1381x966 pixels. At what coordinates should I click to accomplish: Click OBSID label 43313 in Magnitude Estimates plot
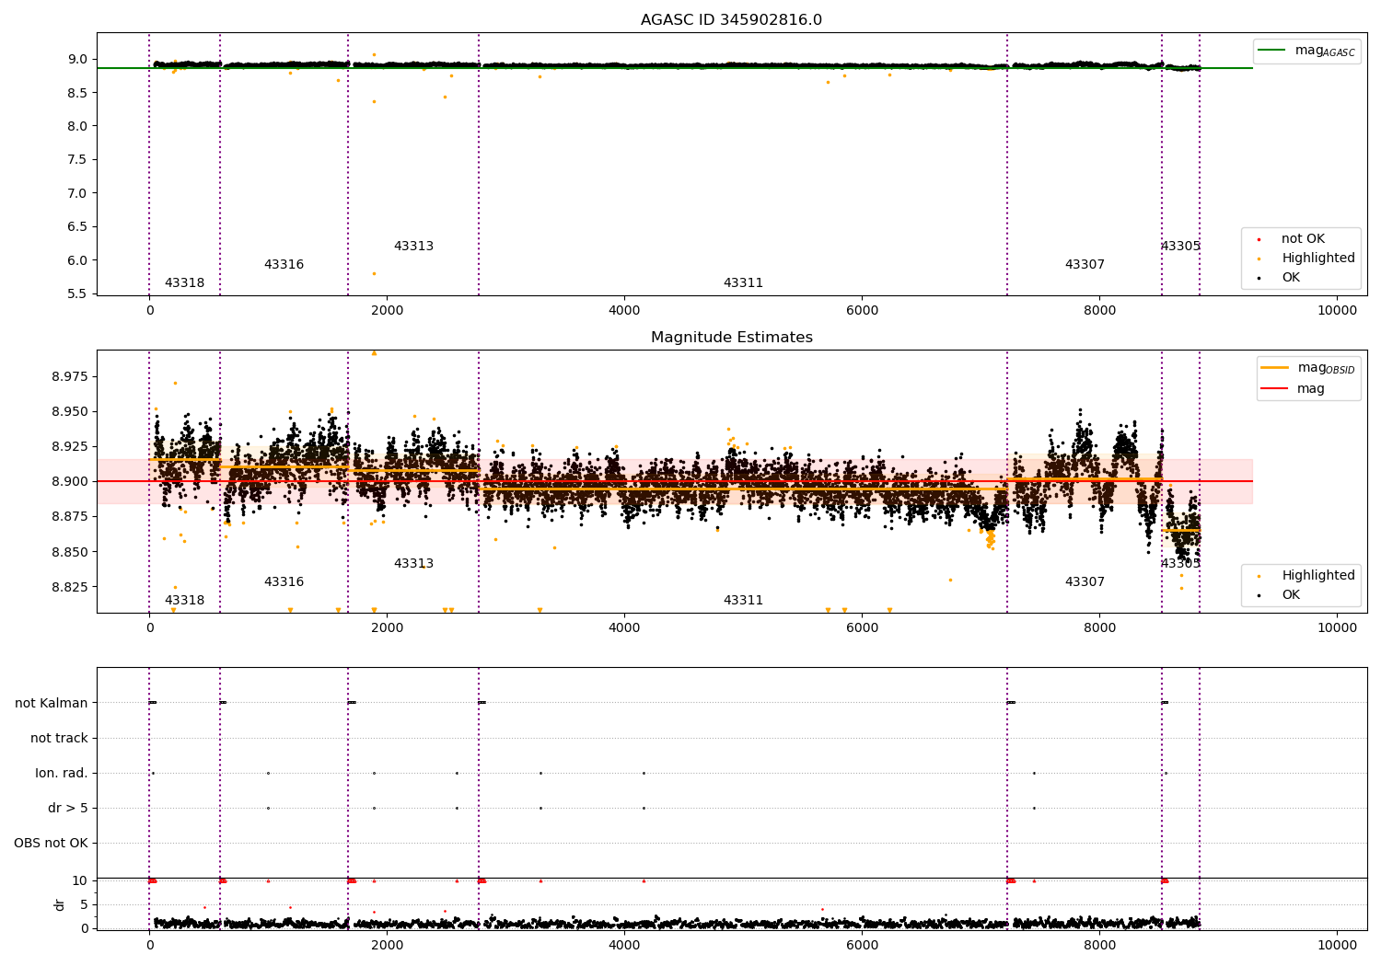point(413,564)
